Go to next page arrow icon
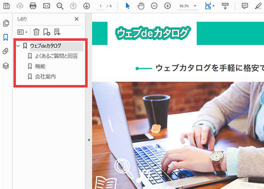The height and width of the screenshot is (189, 264). 87,6
